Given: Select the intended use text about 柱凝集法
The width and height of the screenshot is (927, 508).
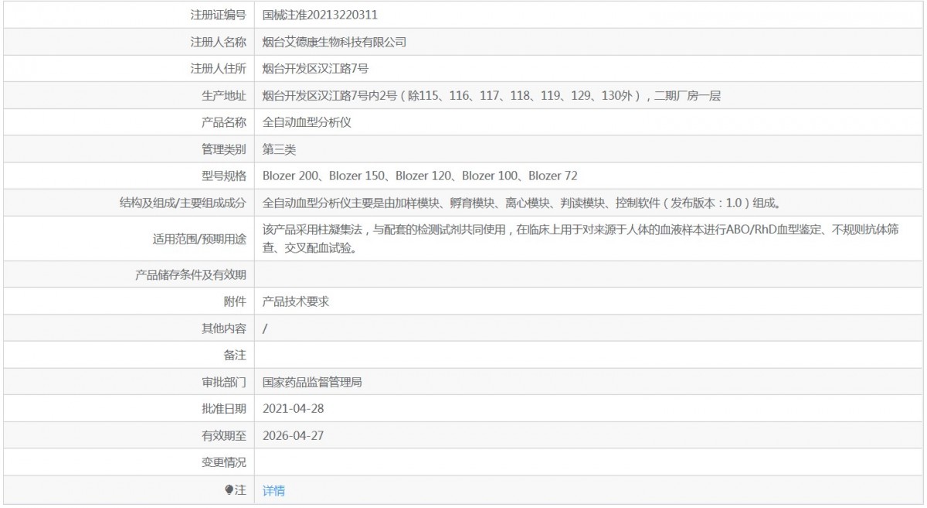Looking at the screenshot, I should click(580, 239).
